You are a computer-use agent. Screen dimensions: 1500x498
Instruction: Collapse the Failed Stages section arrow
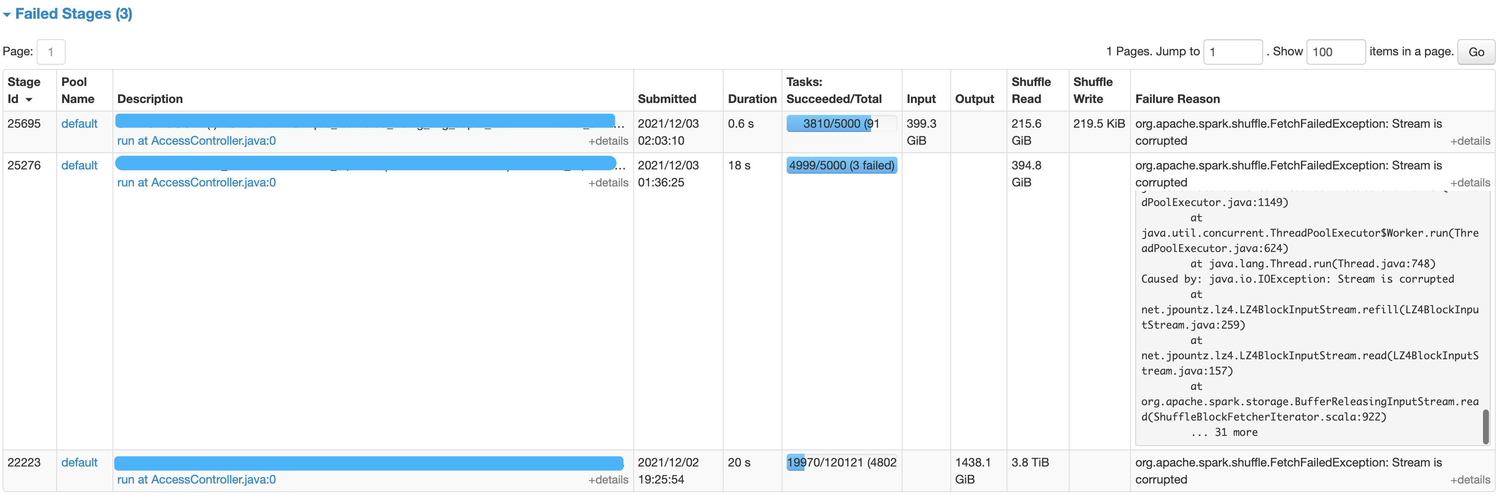[x=7, y=14]
